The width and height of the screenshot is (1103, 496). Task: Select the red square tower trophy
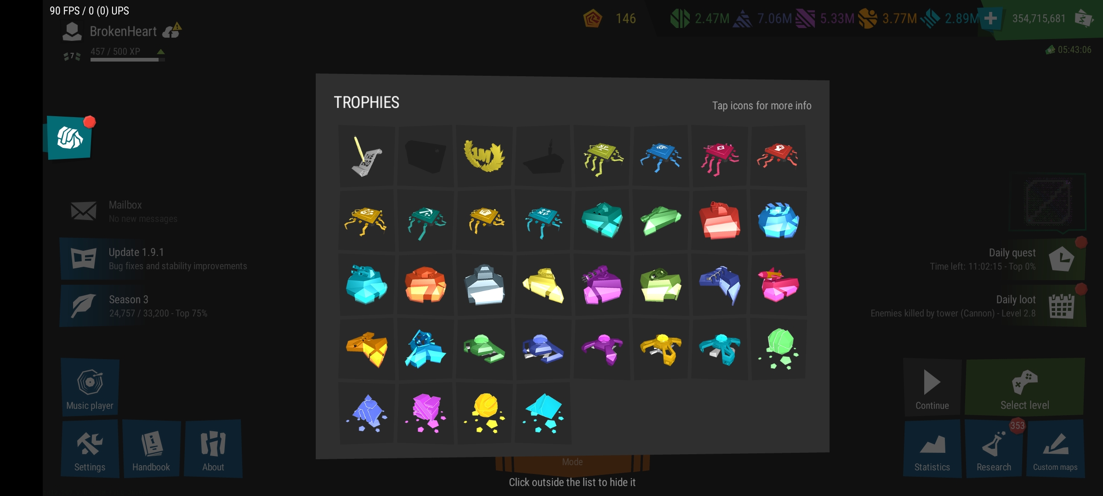(719, 220)
